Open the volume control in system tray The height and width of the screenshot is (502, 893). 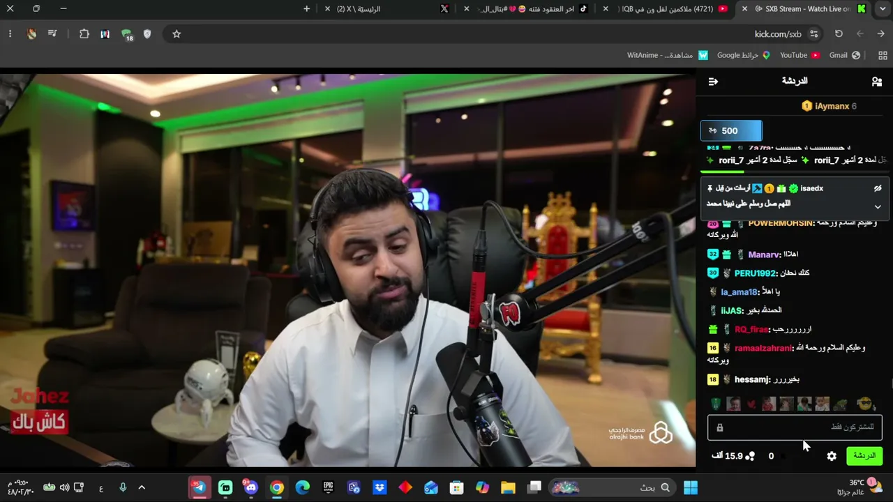pos(64,487)
